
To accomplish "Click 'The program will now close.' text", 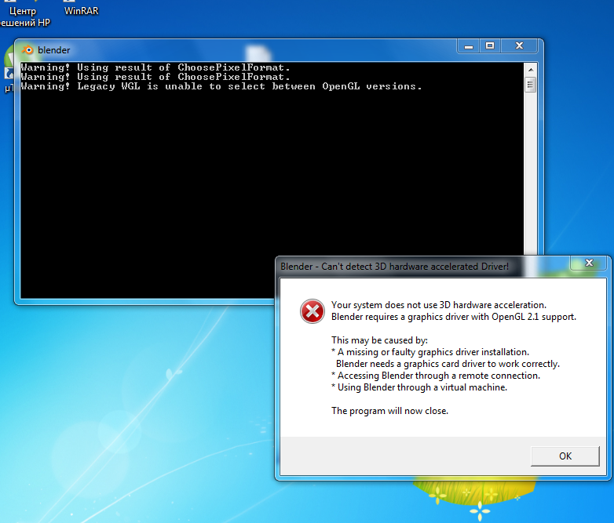I will coord(389,411).
